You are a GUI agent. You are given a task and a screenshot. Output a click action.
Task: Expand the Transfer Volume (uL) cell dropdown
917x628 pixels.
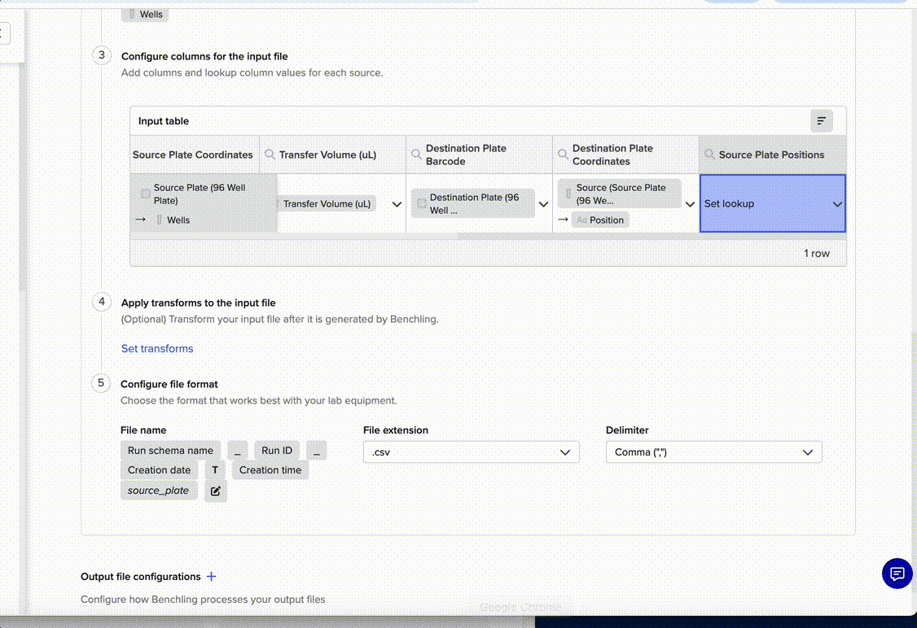tap(397, 204)
